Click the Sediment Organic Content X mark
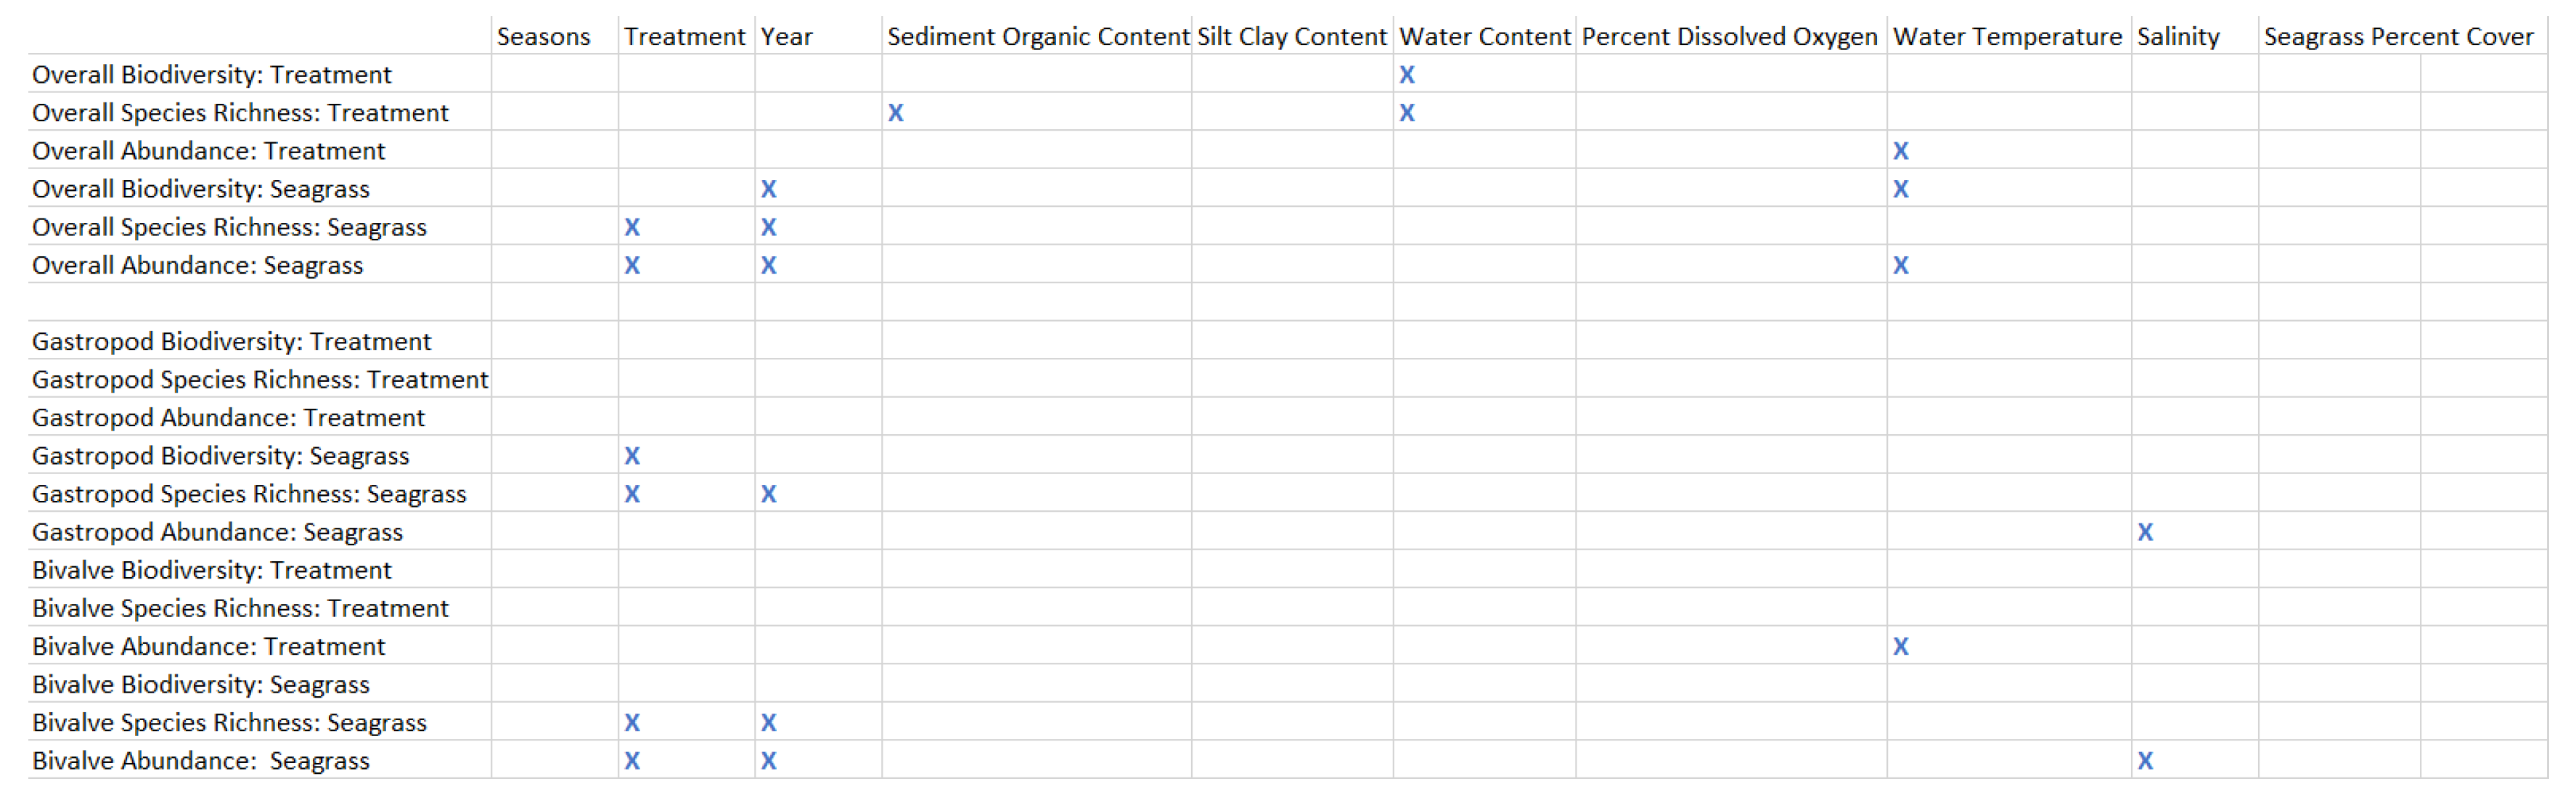The height and width of the screenshot is (800, 2576). [x=895, y=113]
